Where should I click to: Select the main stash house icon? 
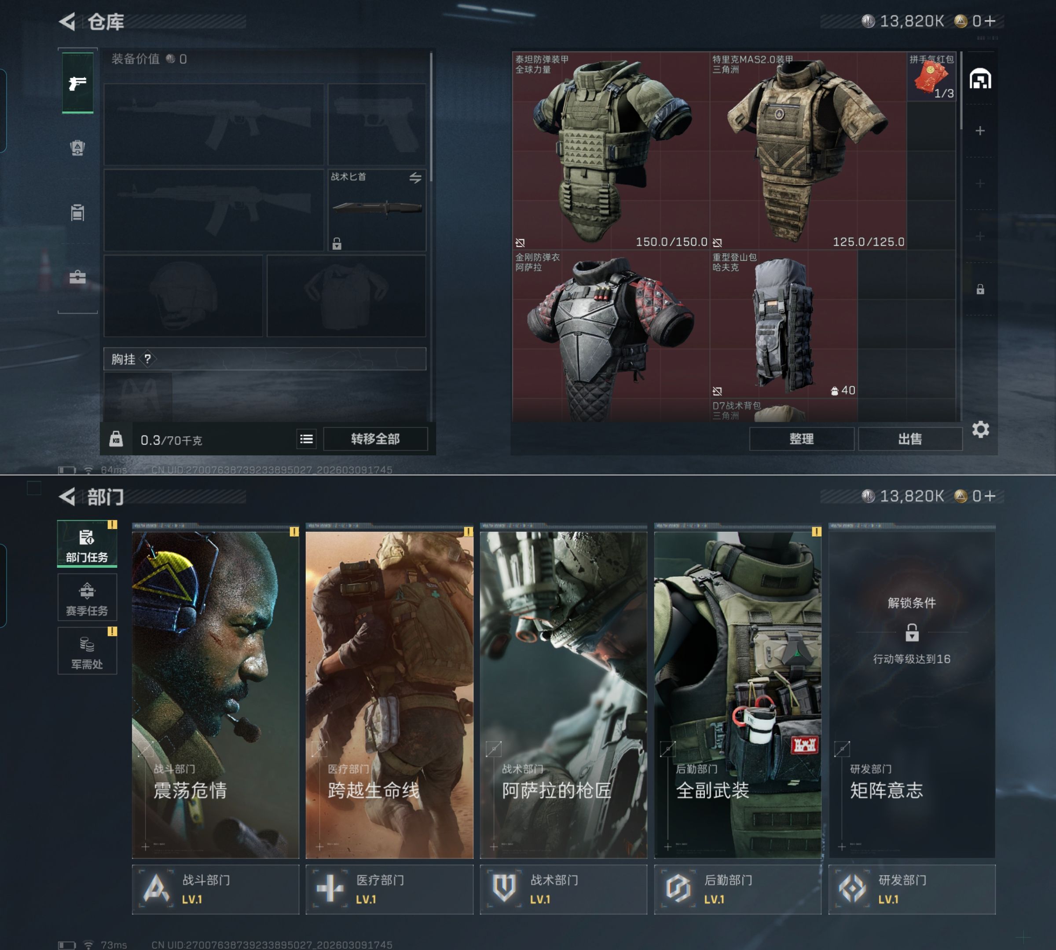click(980, 79)
